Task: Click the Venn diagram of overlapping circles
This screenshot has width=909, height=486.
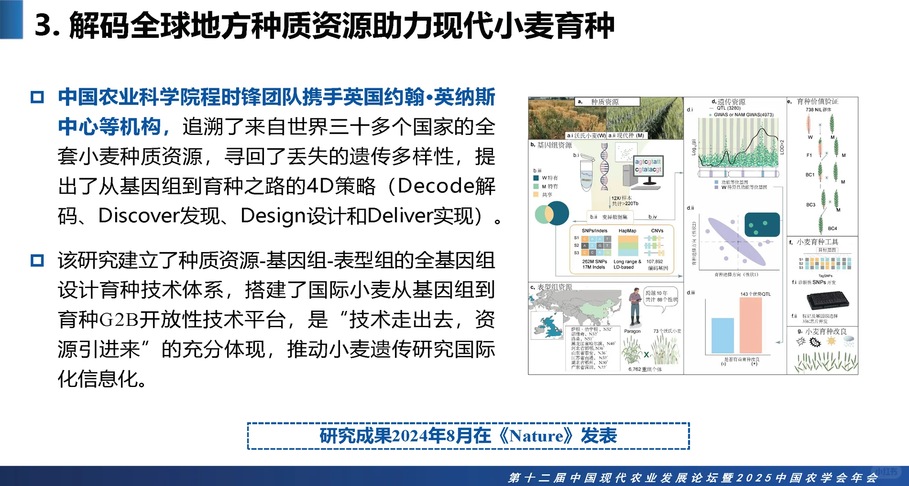Action: pos(552,213)
